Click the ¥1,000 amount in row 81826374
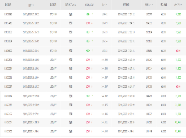 [164, 122]
